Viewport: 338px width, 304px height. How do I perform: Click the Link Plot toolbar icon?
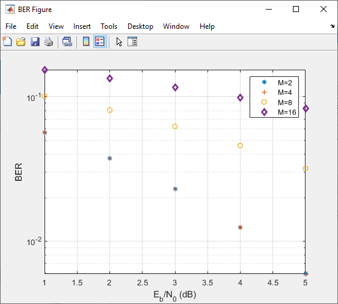point(67,41)
